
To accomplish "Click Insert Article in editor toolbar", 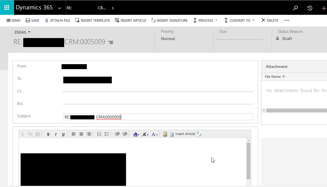I will (x=182, y=134).
